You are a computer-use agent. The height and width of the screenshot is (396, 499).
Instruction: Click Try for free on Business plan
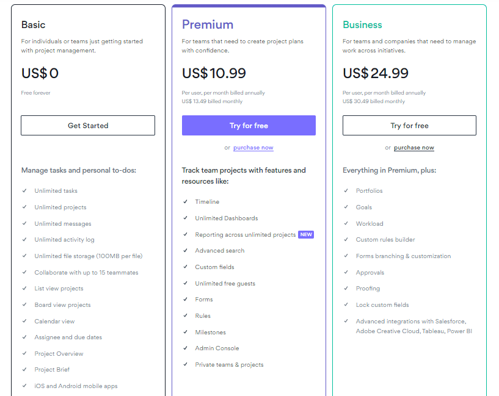[x=409, y=126]
